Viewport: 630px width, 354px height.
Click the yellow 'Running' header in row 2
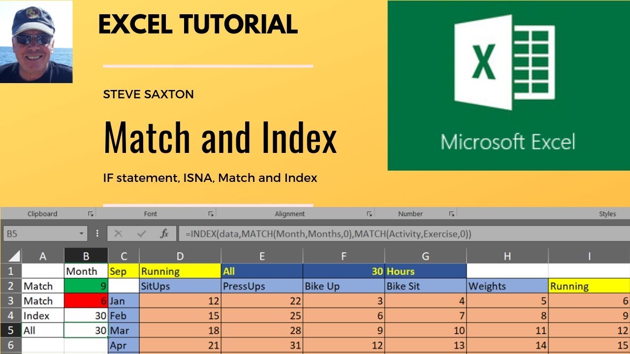coord(589,286)
